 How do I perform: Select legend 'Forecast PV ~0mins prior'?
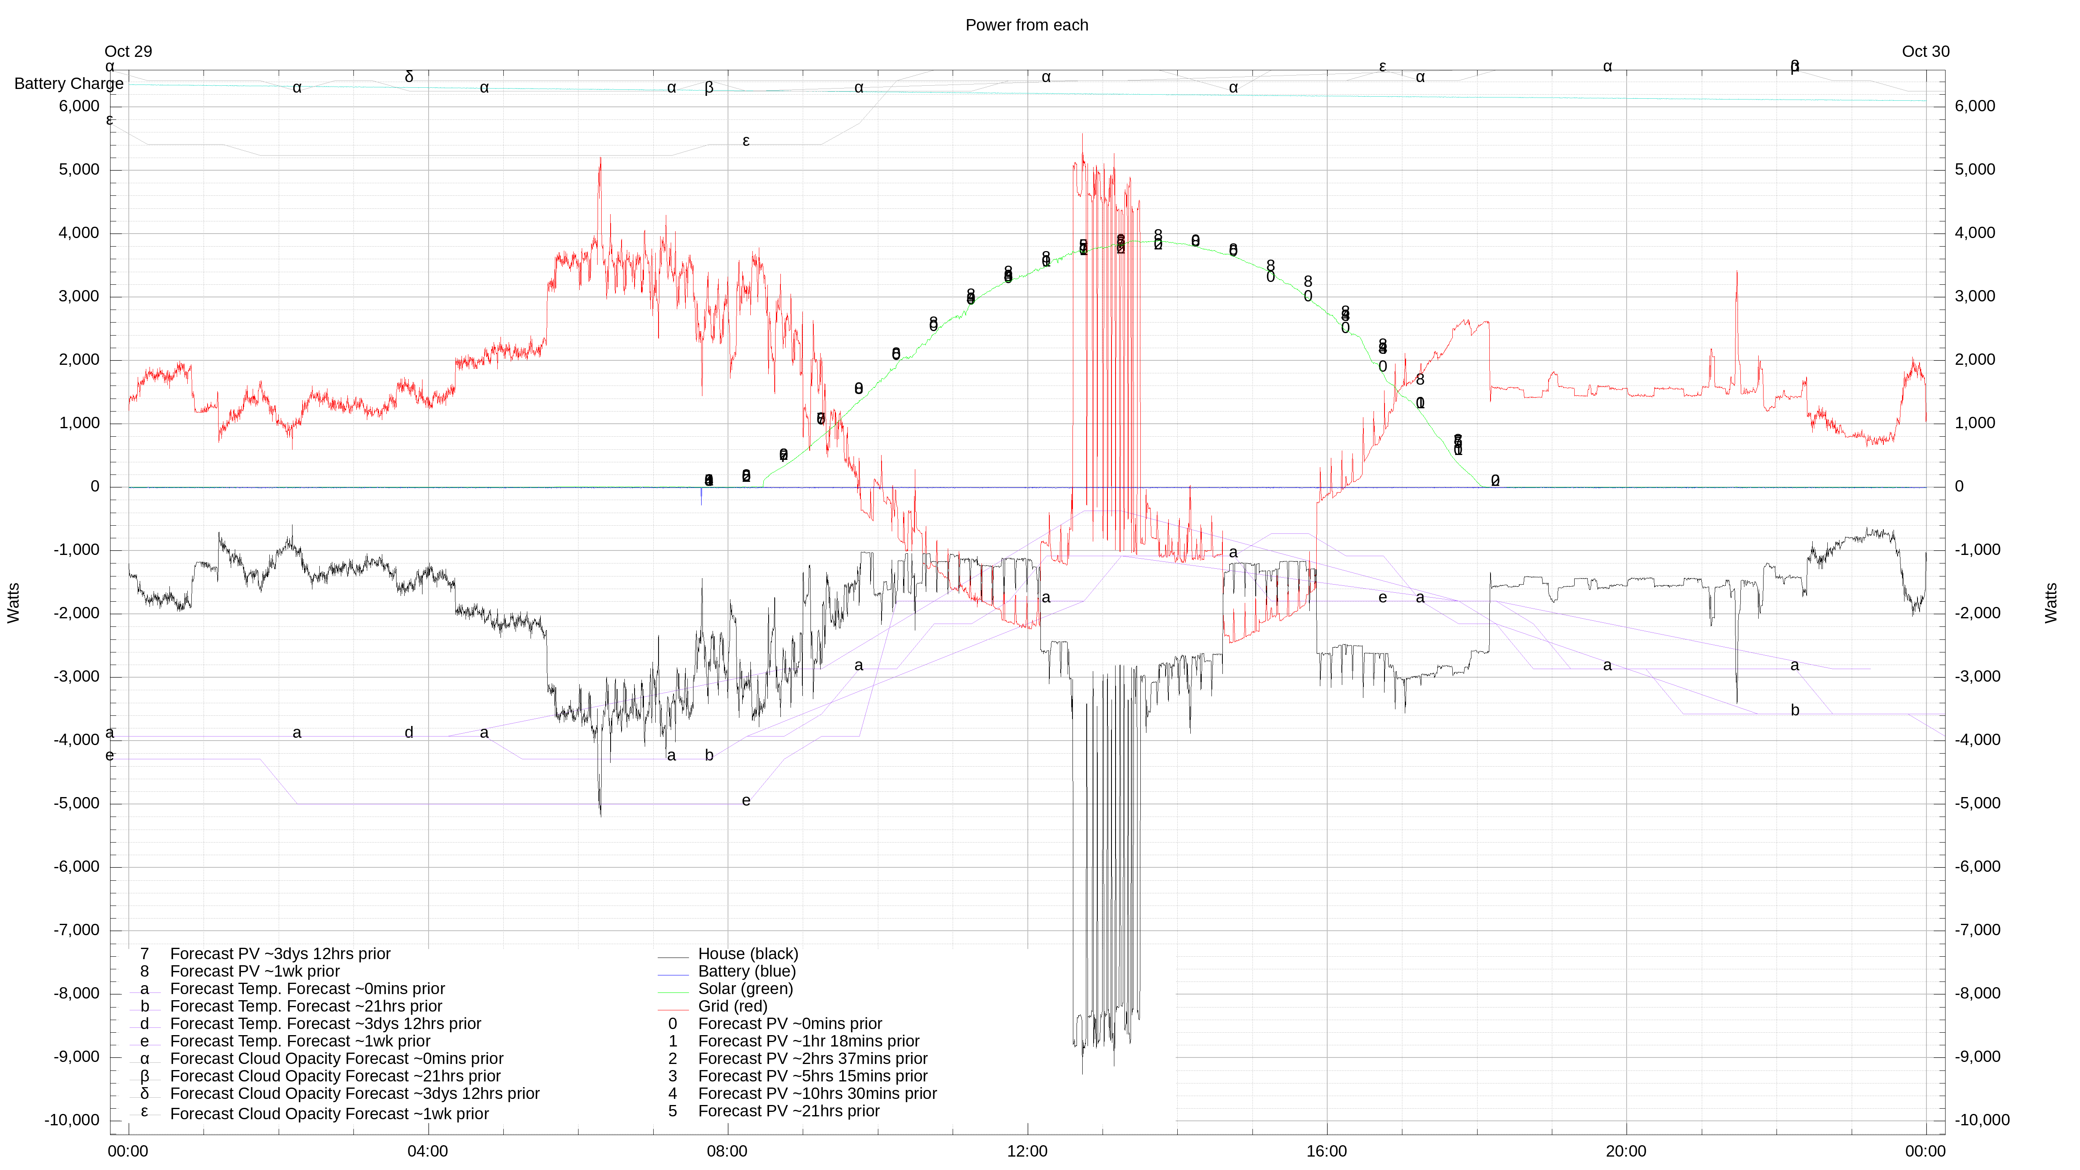pyautogui.click(x=790, y=1024)
